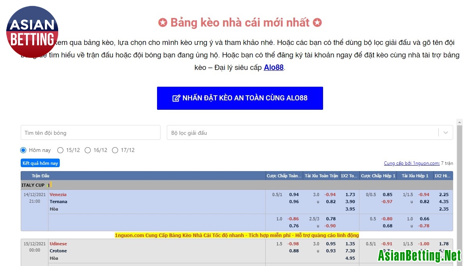Click the 2.5/3 over-under line
The width and height of the screenshot is (468, 266).
click(x=314, y=219)
